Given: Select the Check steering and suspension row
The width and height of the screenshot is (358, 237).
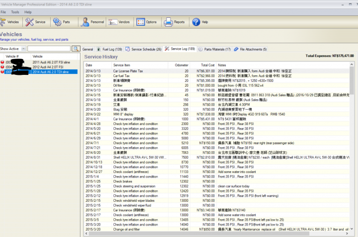Looking at the screenshot, I should [x=217, y=186].
